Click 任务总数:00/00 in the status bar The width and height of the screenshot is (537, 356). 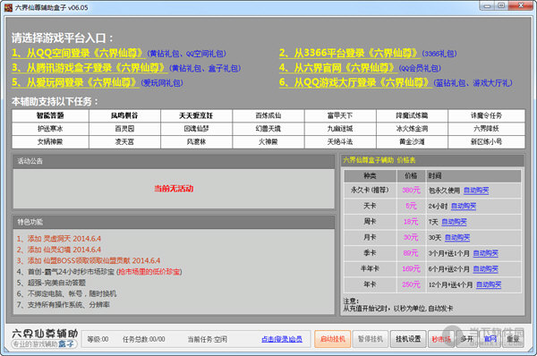(x=144, y=339)
